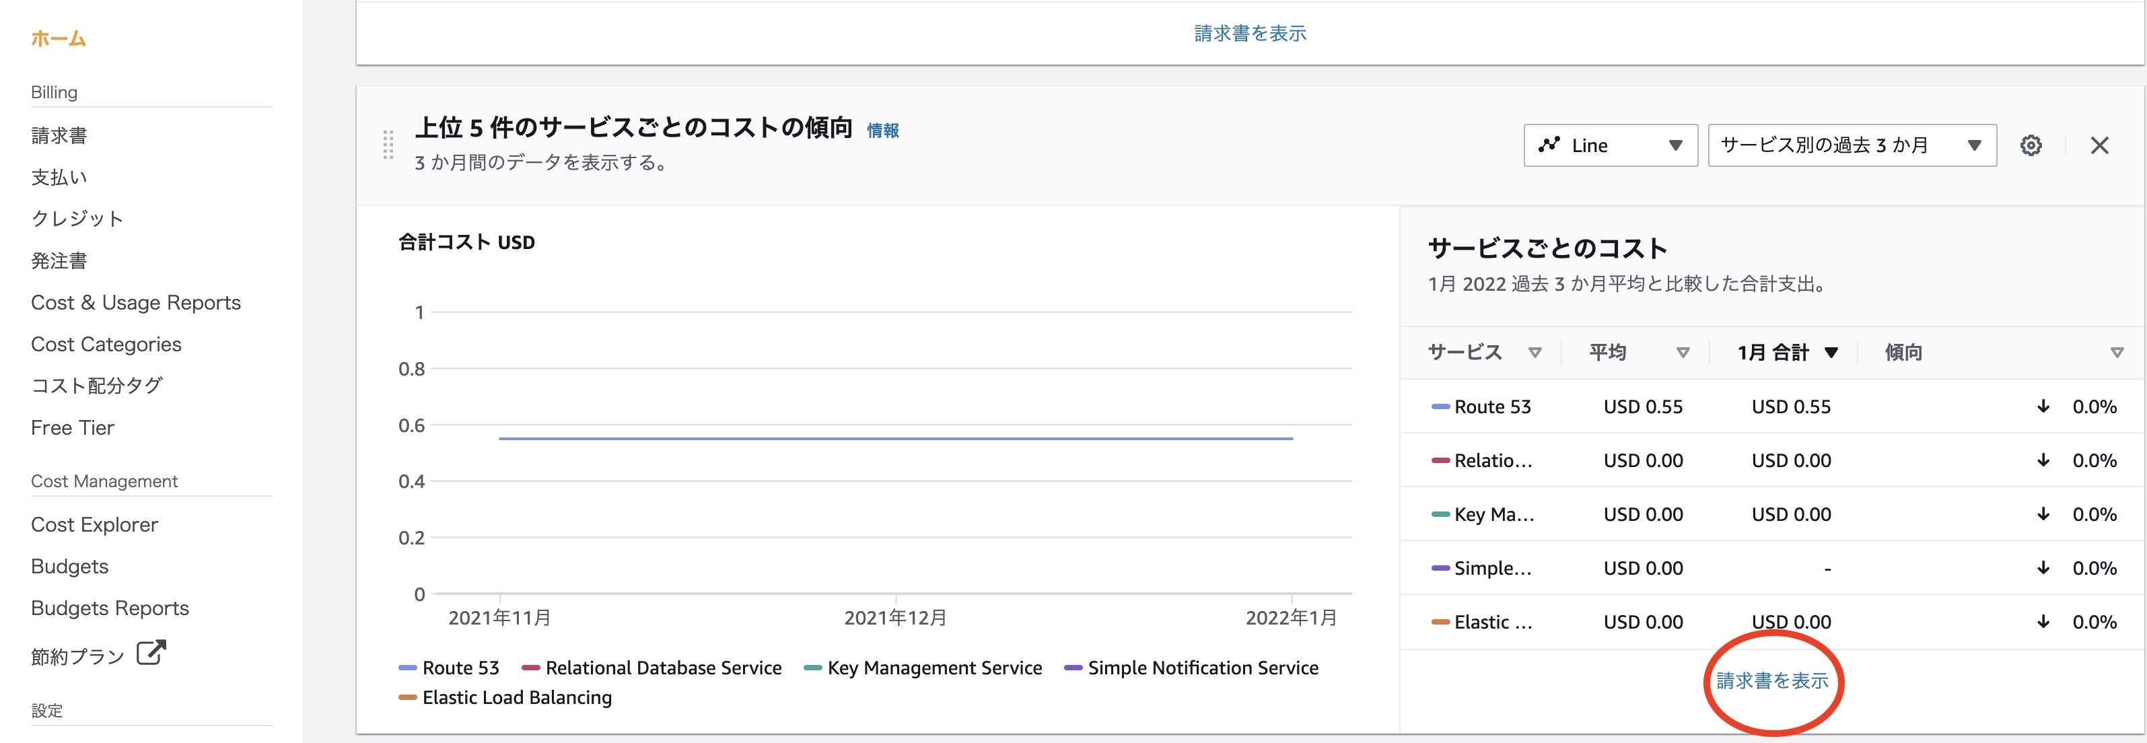Click 情報 link next to widget title
The image size is (2147, 743).
pos(882,131)
